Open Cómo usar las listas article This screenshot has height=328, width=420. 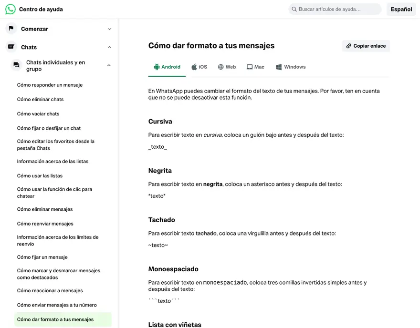click(40, 176)
